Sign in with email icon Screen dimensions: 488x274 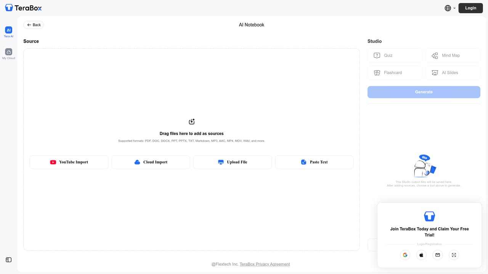click(438, 255)
